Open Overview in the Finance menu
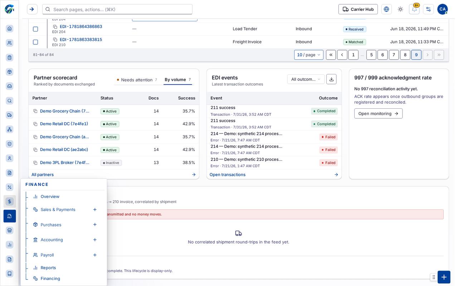Viewport: 458px width, 286px height. (50, 197)
